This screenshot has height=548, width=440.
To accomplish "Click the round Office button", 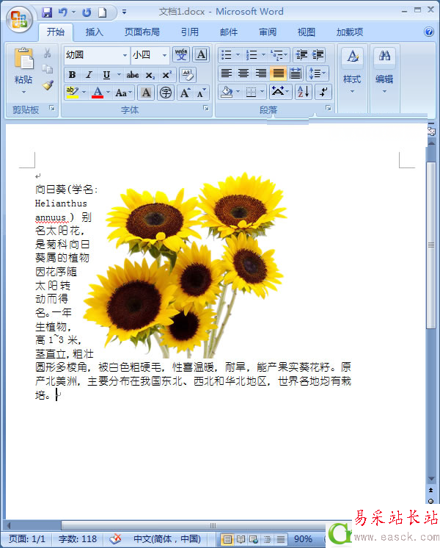I will point(19,19).
